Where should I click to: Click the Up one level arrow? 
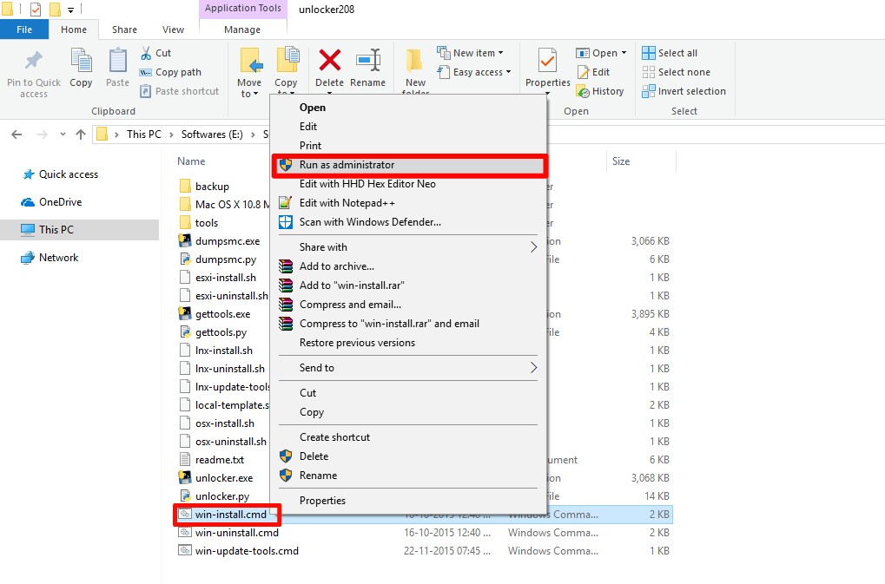click(x=81, y=135)
